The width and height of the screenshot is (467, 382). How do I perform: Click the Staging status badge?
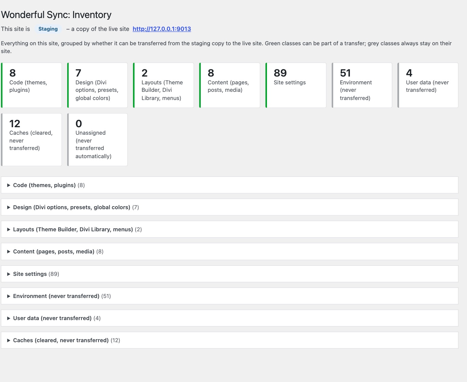tap(48, 29)
